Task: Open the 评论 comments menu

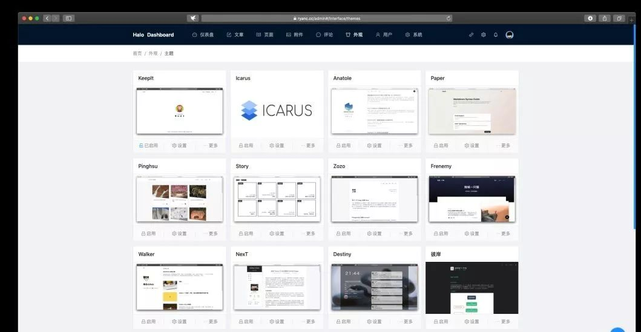Action: pyautogui.click(x=324, y=34)
